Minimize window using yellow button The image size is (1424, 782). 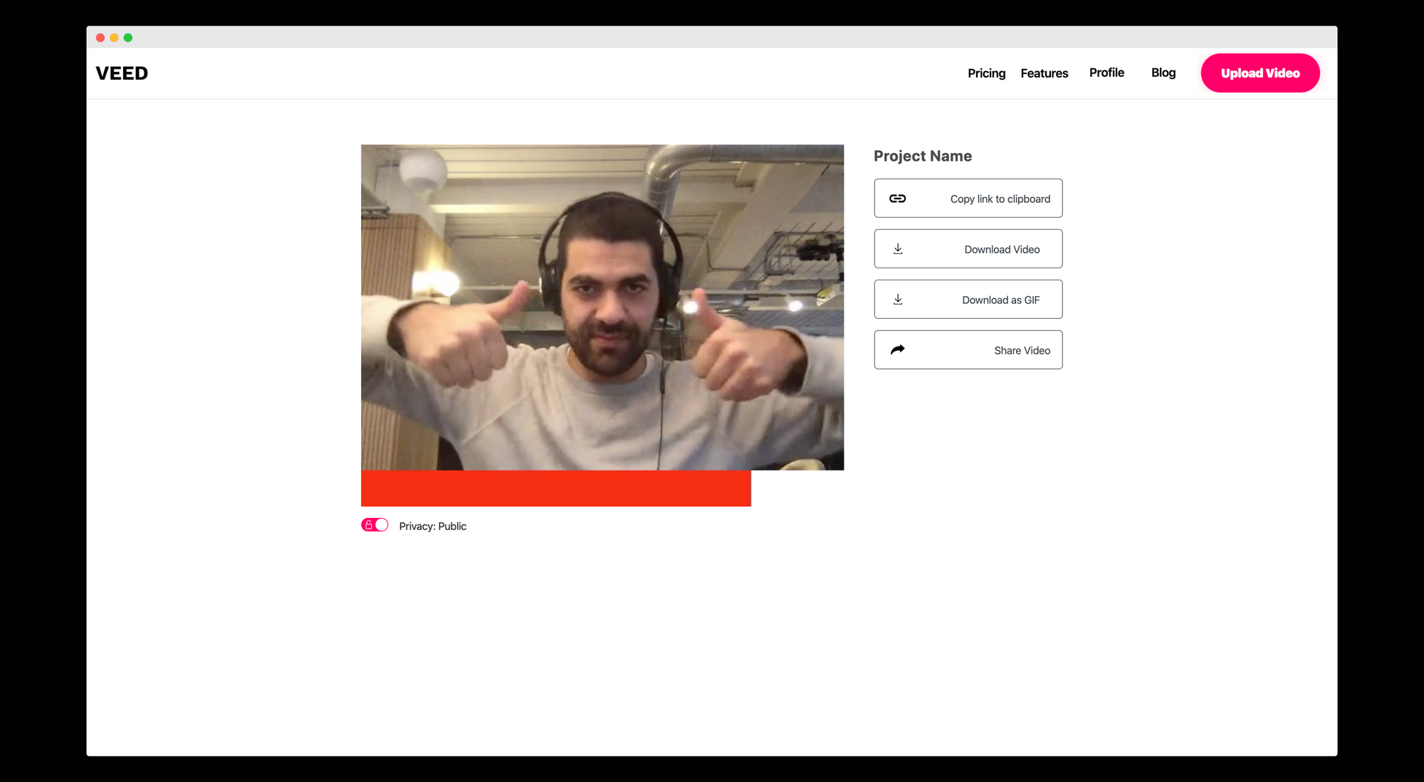[x=114, y=38]
